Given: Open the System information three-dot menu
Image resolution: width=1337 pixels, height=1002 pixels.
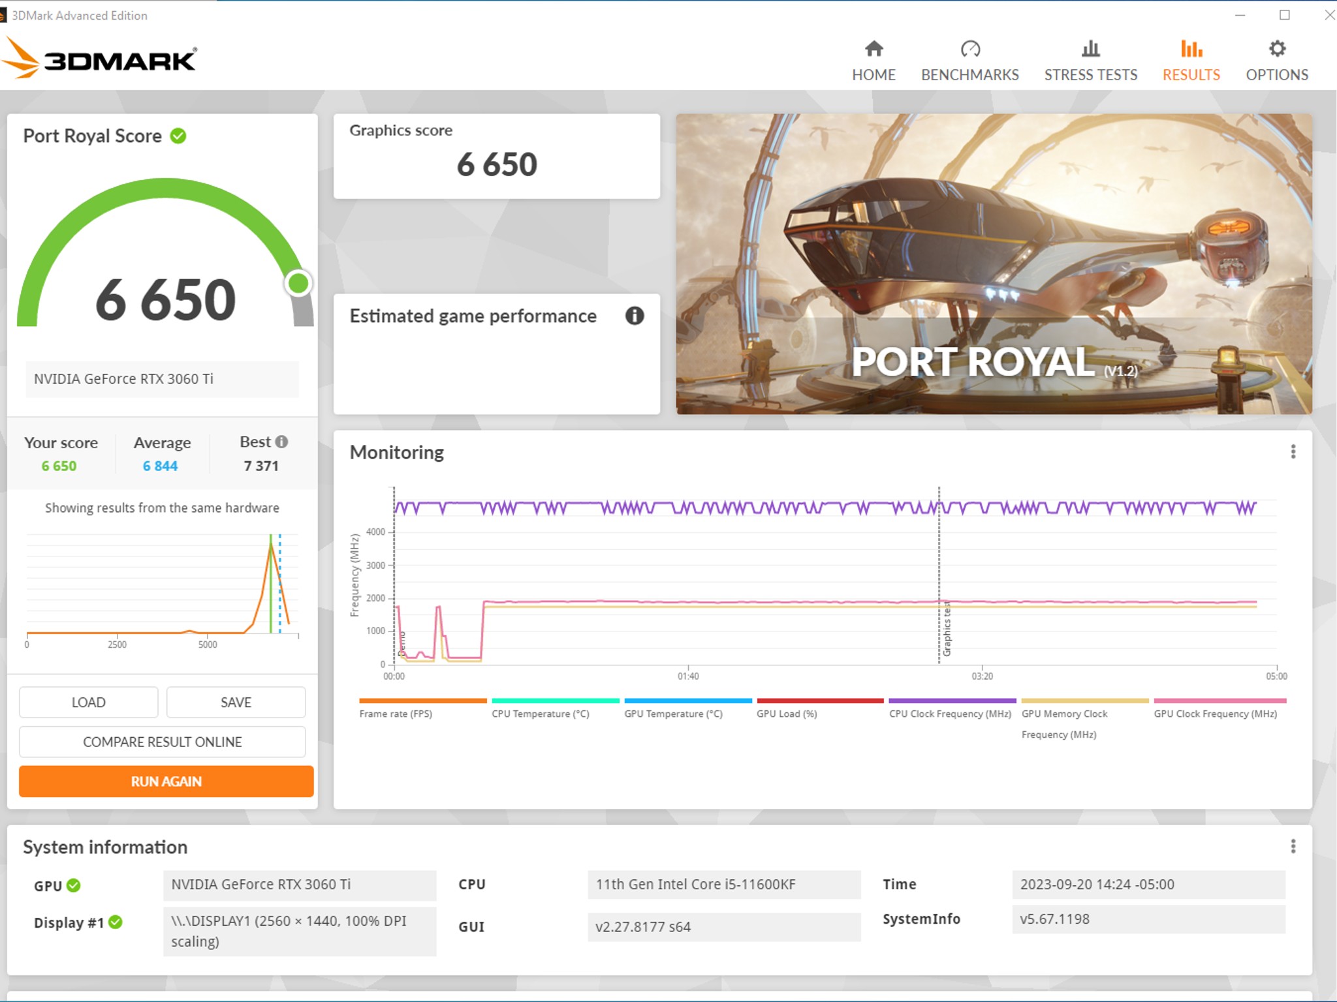Looking at the screenshot, I should (1293, 847).
